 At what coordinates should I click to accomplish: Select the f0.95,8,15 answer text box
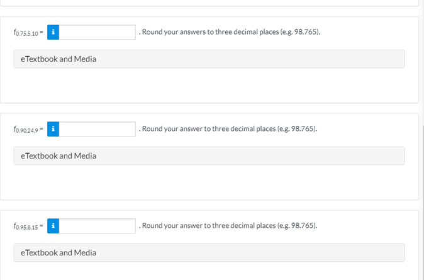coord(98,225)
